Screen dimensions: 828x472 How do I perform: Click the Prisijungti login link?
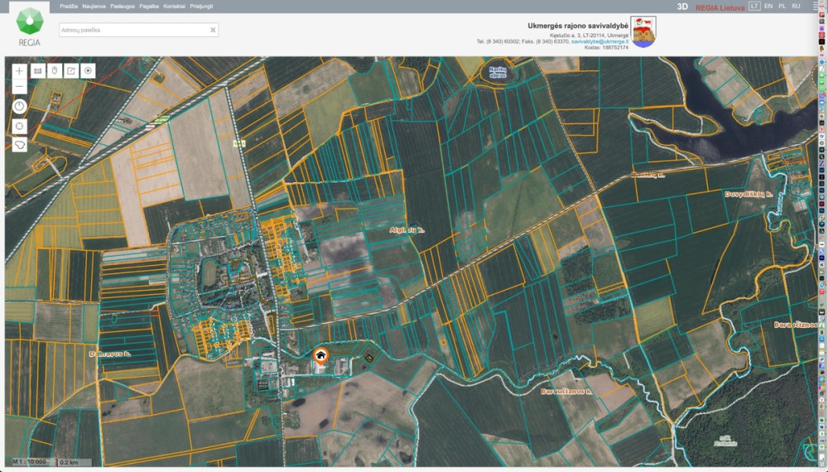(x=201, y=7)
